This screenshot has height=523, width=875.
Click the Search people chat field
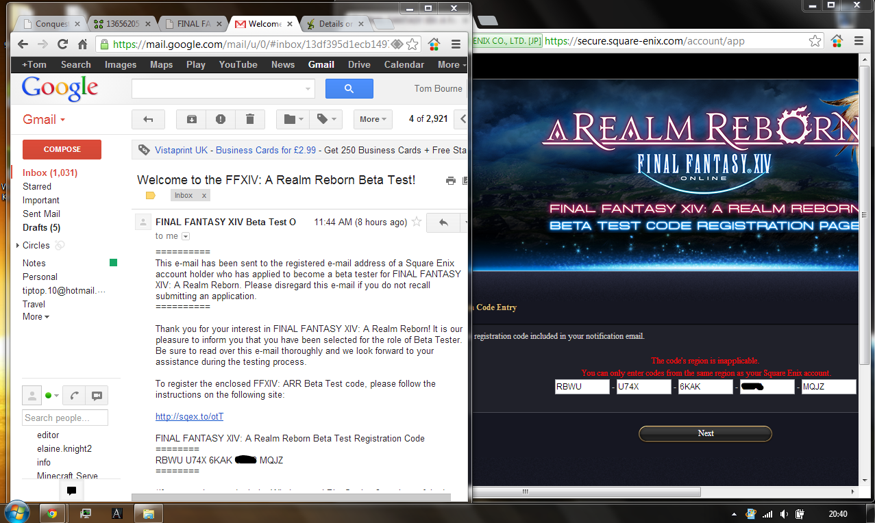click(x=65, y=418)
